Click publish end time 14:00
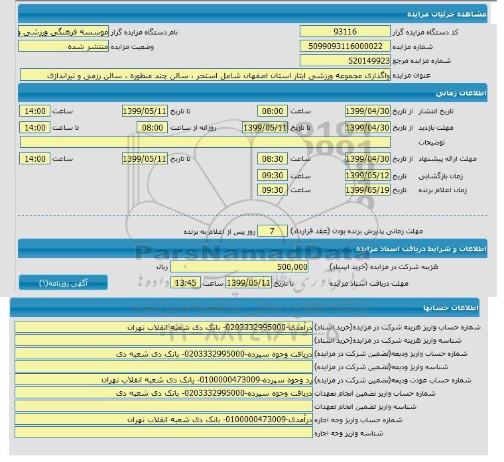The image size is (504, 462). point(34,111)
